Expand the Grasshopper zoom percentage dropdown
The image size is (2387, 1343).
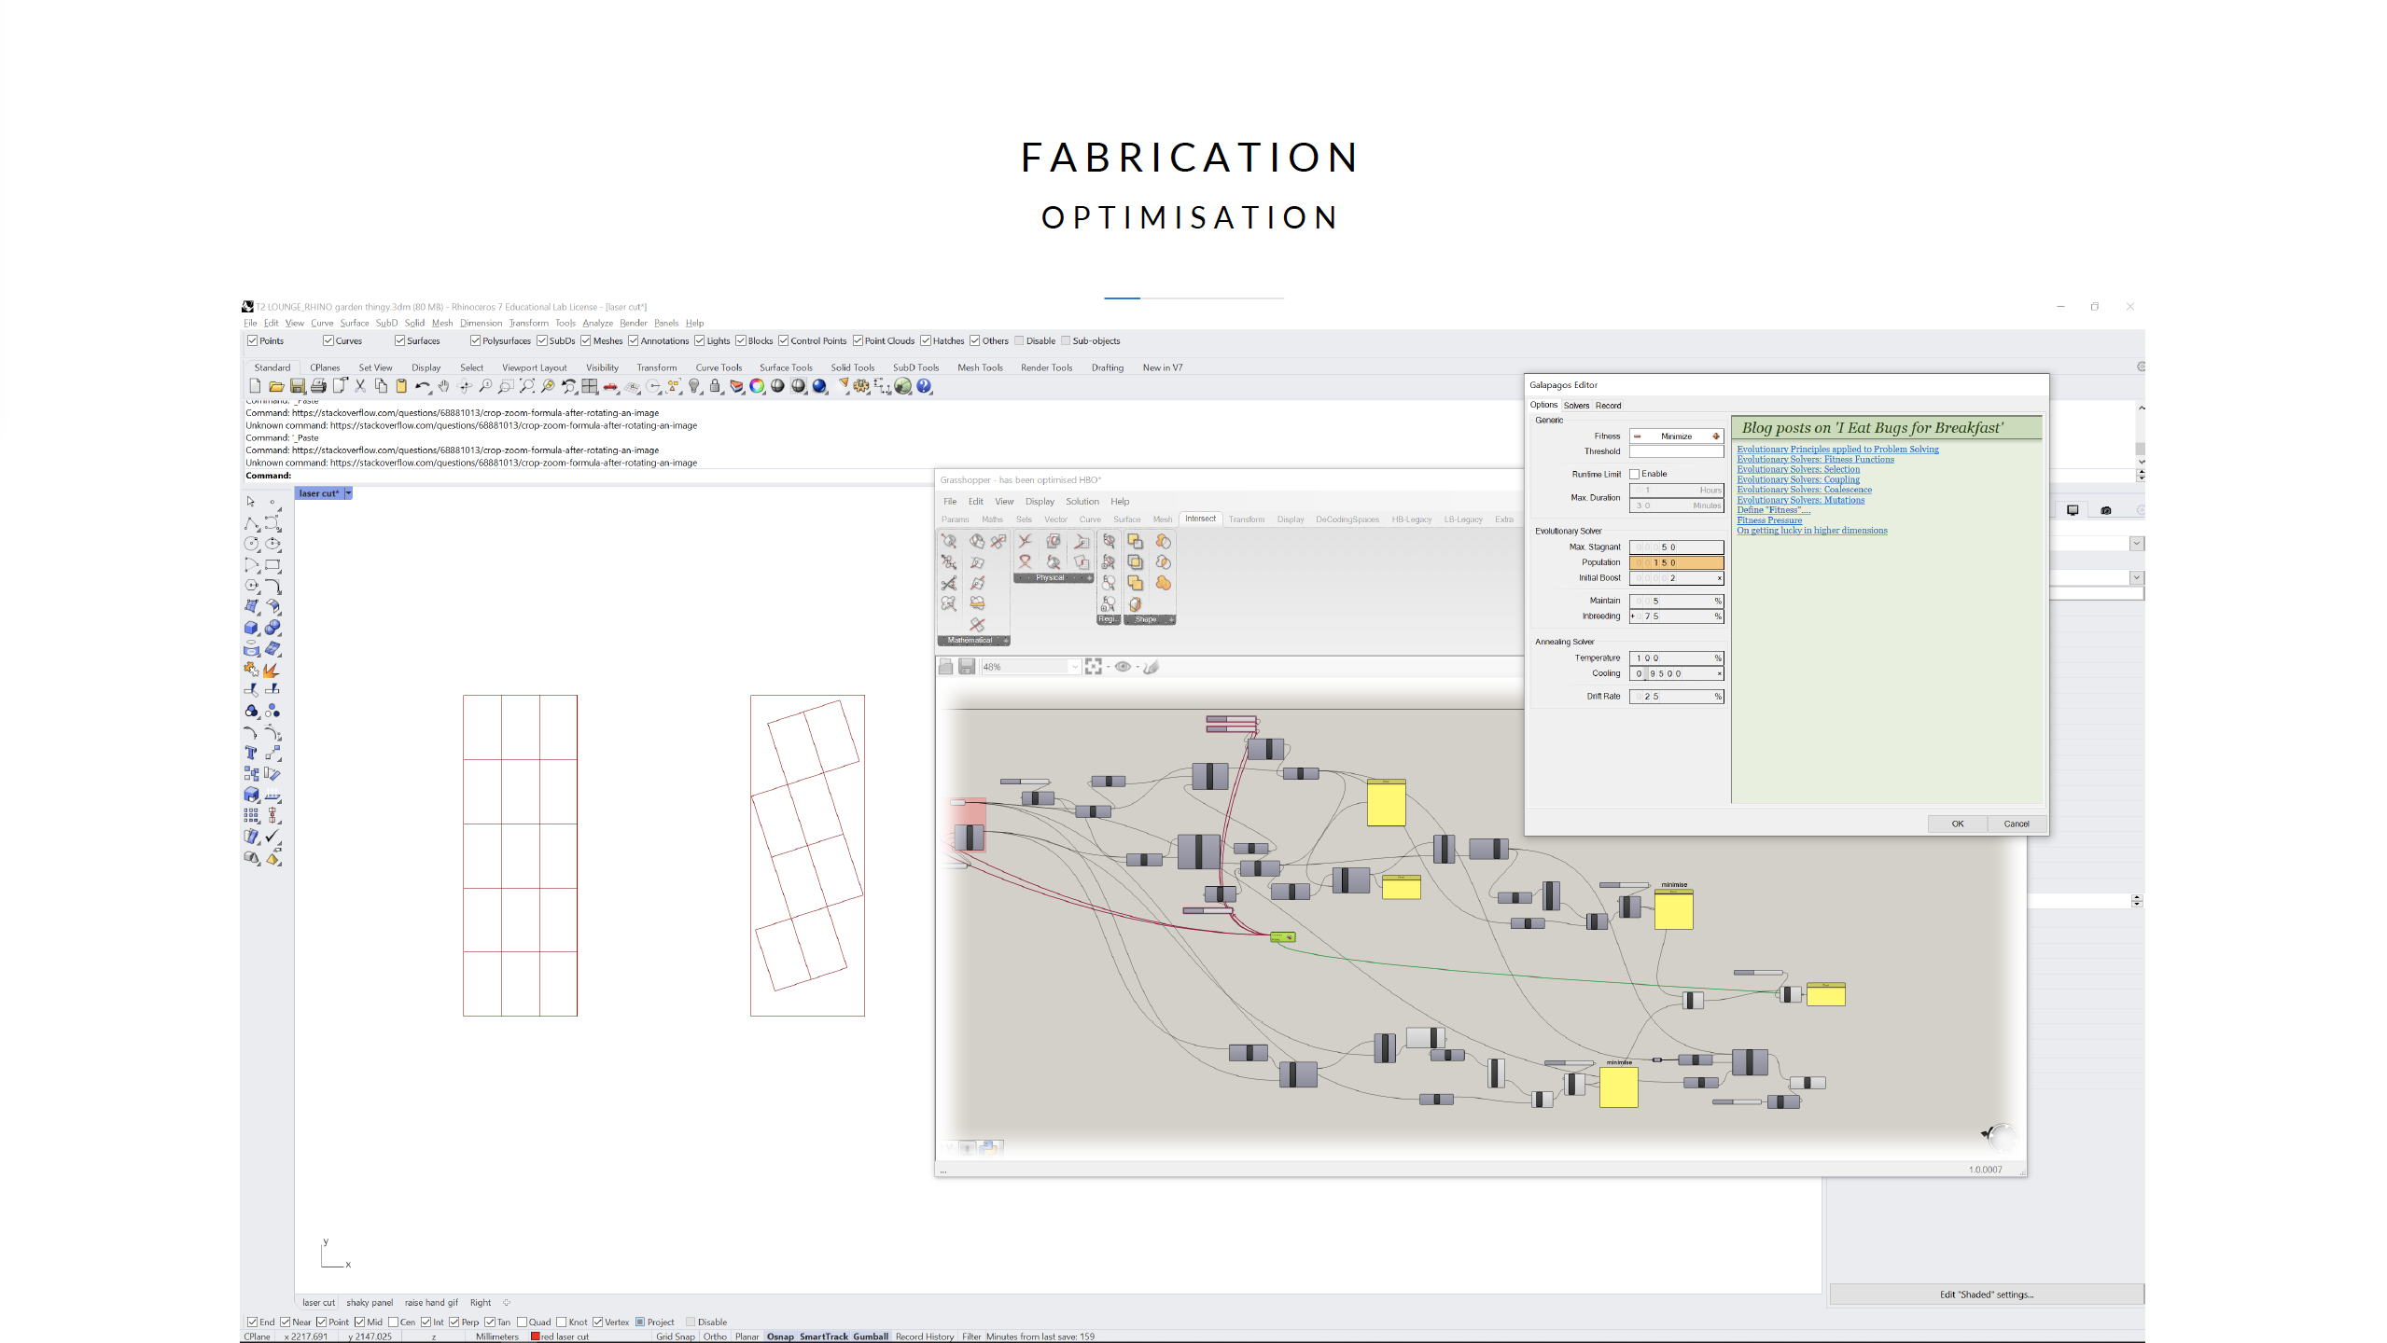point(1074,667)
